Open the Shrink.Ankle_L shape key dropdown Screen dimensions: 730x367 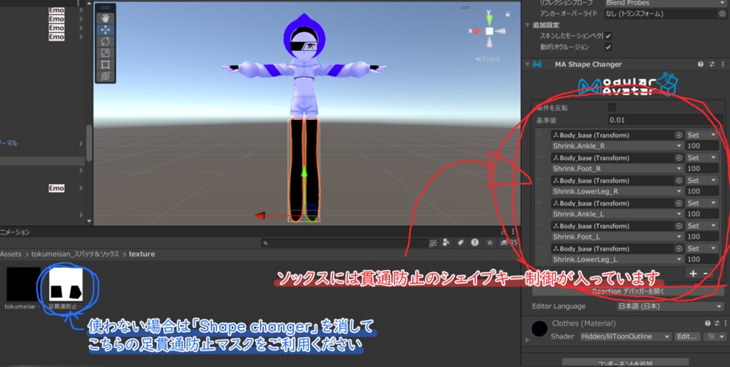click(617, 214)
